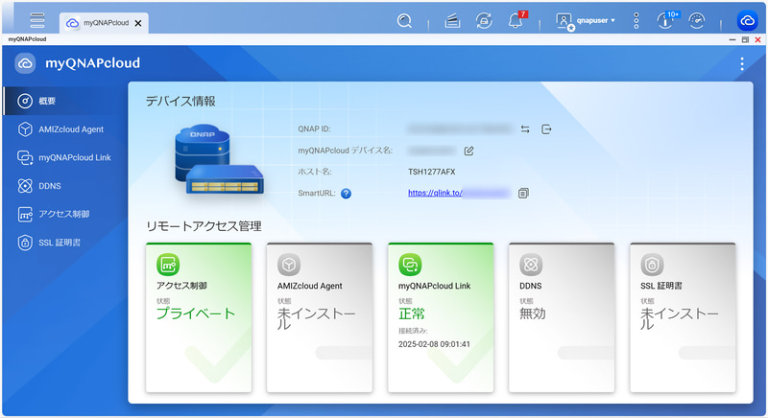
Task: Maximize the myQNAPcloud window
Action: [745, 39]
